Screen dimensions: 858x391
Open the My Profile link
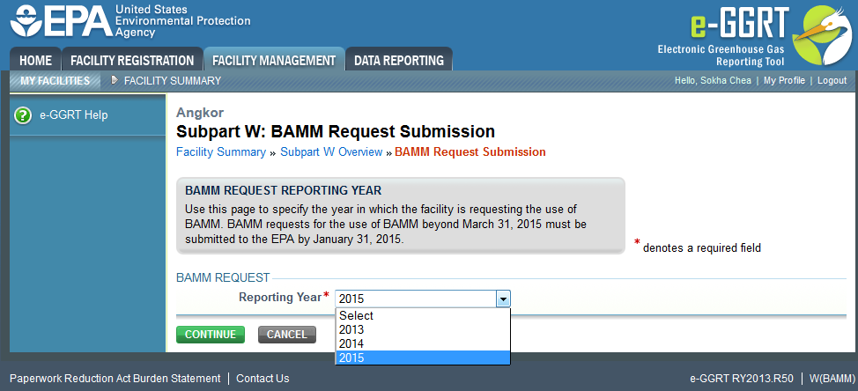pos(784,80)
